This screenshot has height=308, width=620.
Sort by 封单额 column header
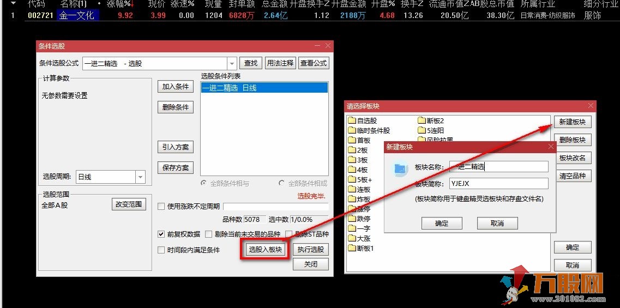pyautogui.click(x=242, y=4)
